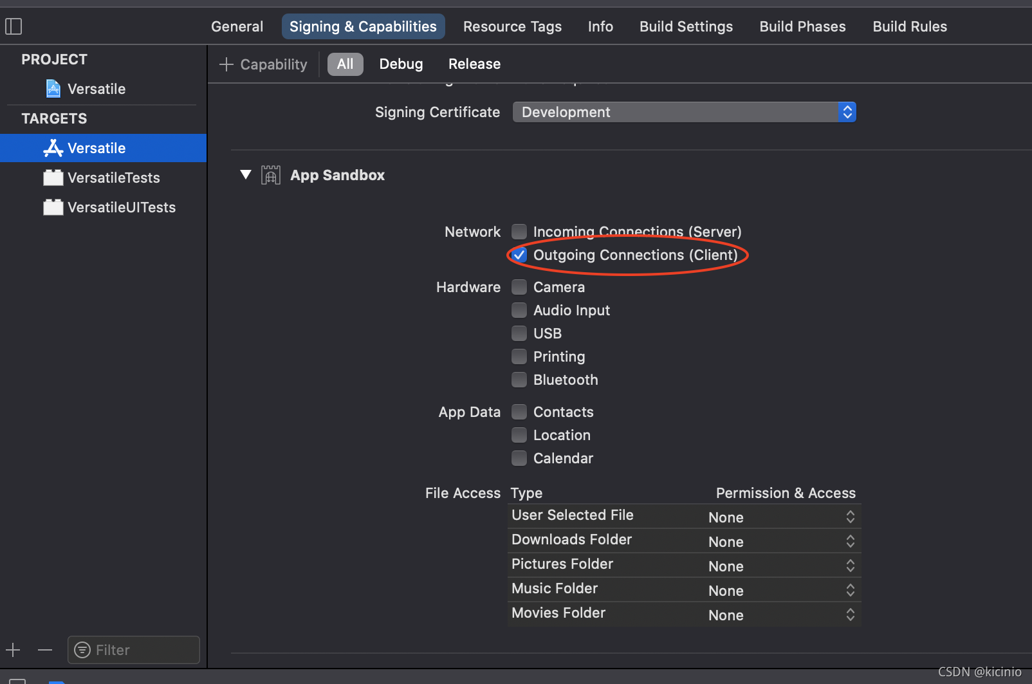Open the Build Rules tab

click(x=910, y=26)
